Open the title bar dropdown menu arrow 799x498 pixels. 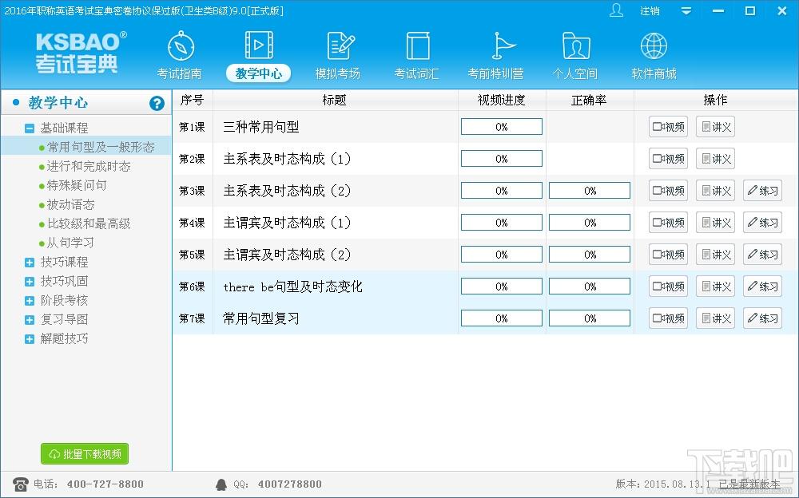click(x=686, y=11)
